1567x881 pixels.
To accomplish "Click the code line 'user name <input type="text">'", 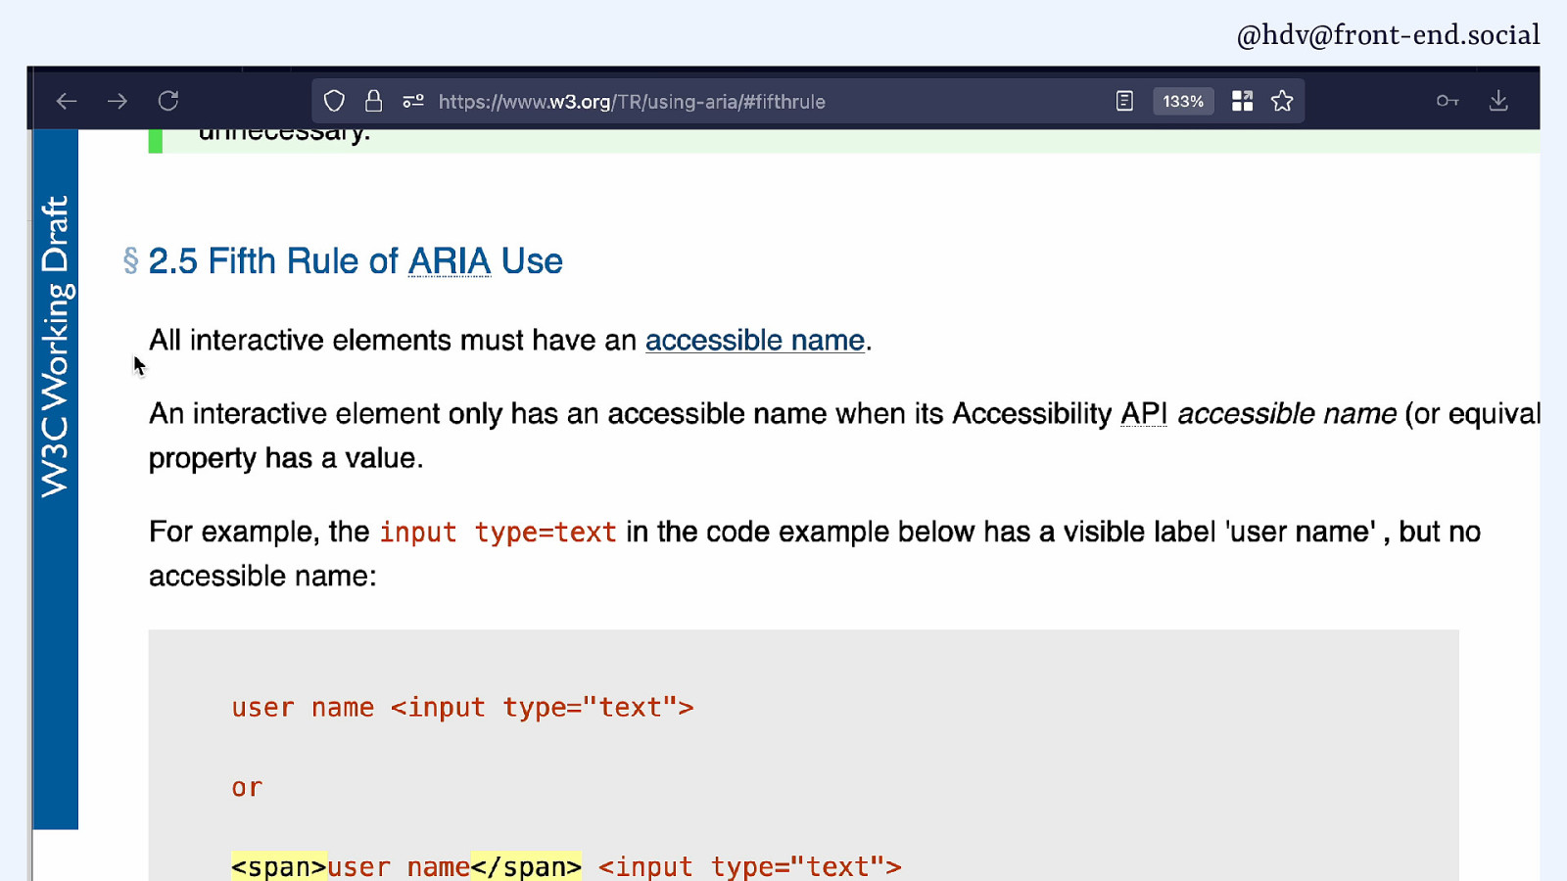I will [462, 708].
